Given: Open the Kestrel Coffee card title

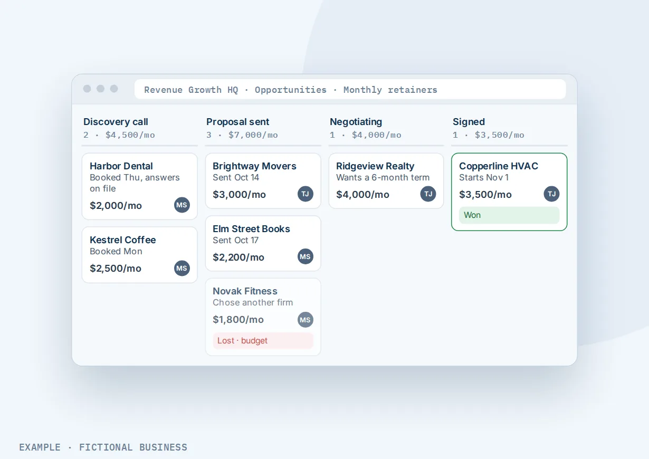Looking at the screenshot, I should tap(123, 240).
